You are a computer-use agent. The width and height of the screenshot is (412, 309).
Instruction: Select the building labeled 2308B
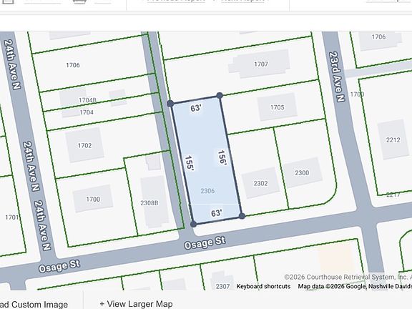154,202
